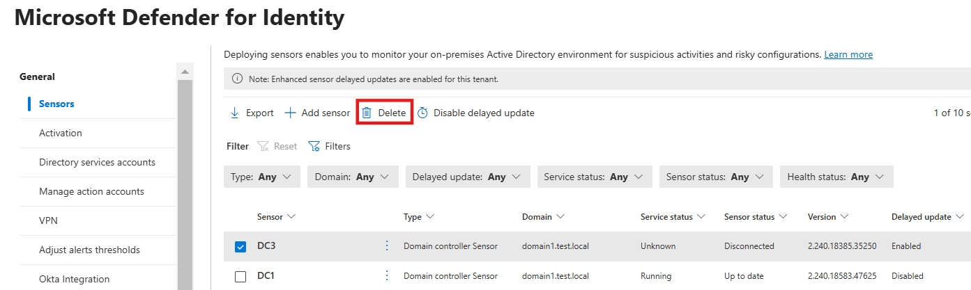This screenshot has height=290, width=971.
Task: Click the Filters funnel icon
Action: tap(314, 146)
